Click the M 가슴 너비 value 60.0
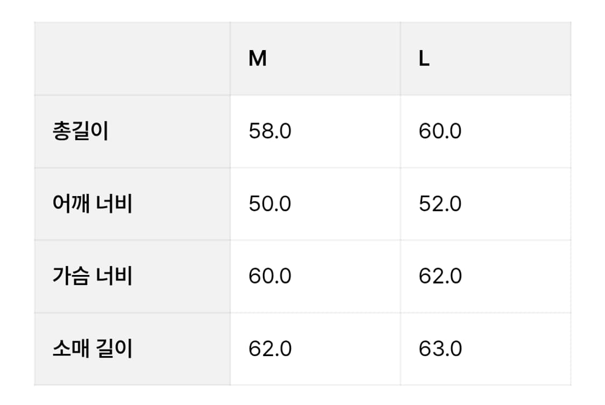605x405 pixels. pyautogui.click(x=270, y=277)
